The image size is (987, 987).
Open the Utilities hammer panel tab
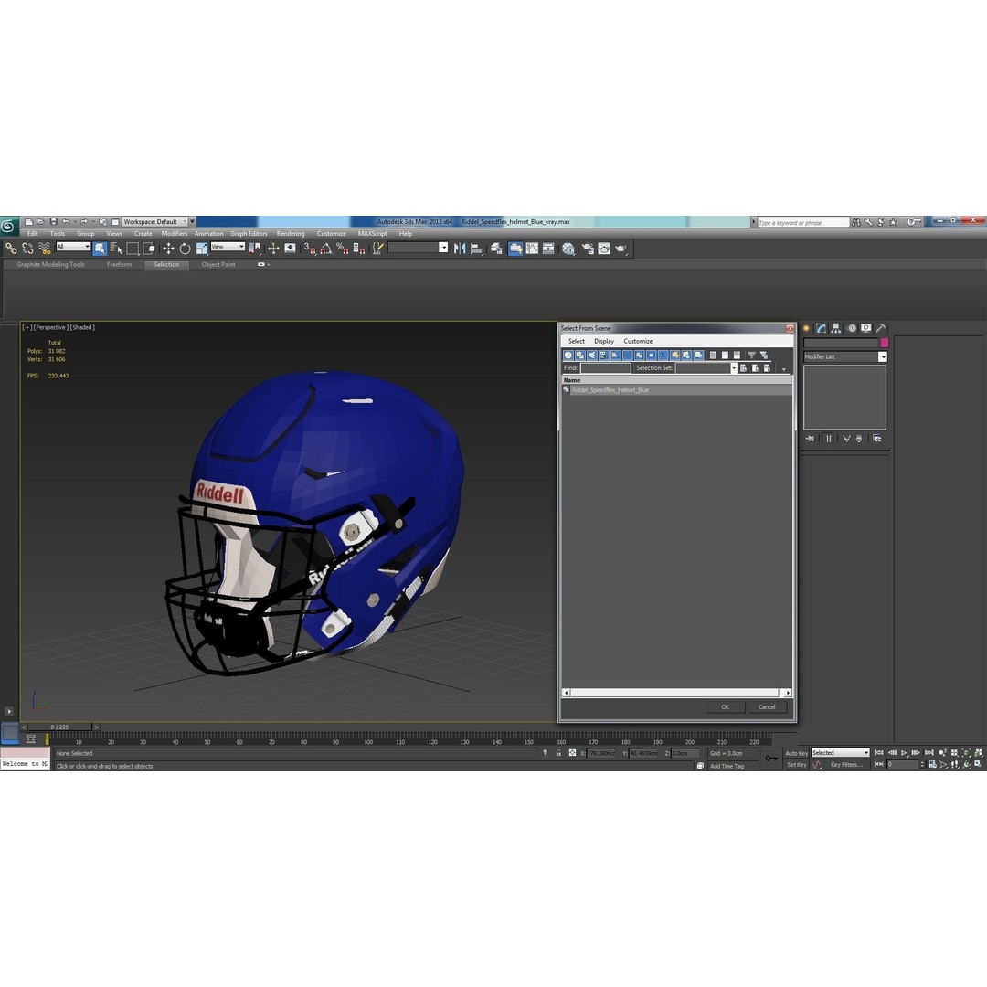click(x=881, y=328)
